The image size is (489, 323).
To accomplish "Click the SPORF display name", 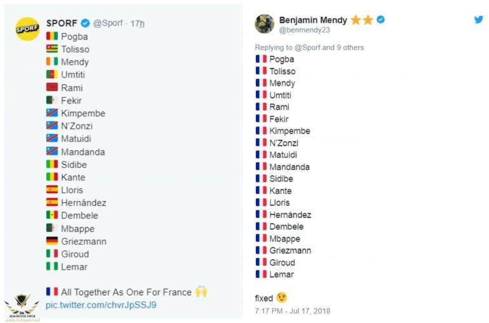I will (x=62, y=23).
